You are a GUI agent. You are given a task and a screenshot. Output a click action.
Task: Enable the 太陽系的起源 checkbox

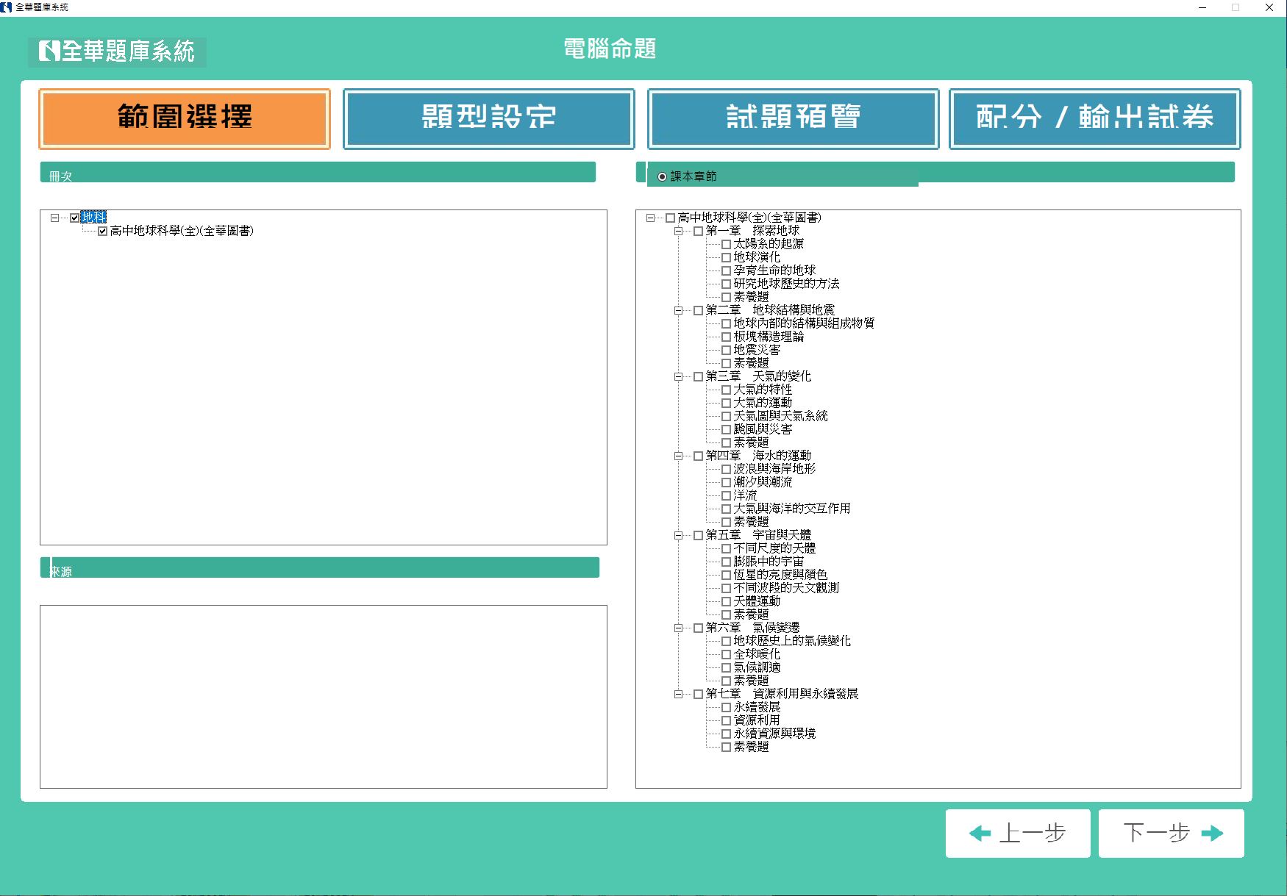coord(726,244)
